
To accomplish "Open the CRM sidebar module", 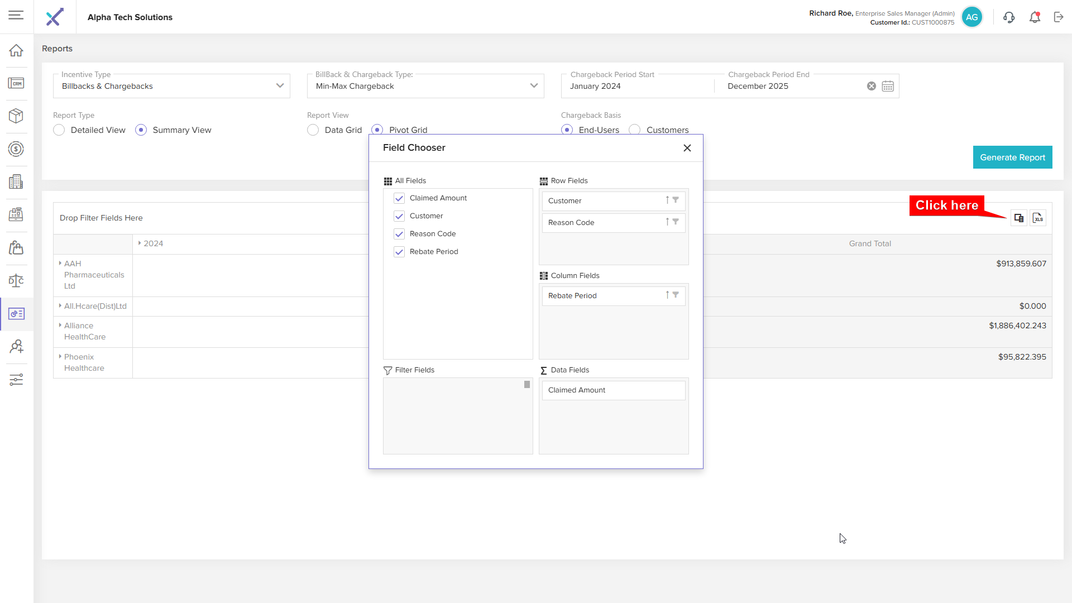I will pos(16,84).
